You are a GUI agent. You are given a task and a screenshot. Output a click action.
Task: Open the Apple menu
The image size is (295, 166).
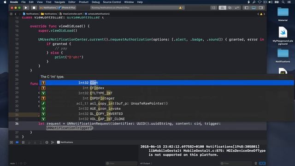pyautogui.click(x=5, y=2)
